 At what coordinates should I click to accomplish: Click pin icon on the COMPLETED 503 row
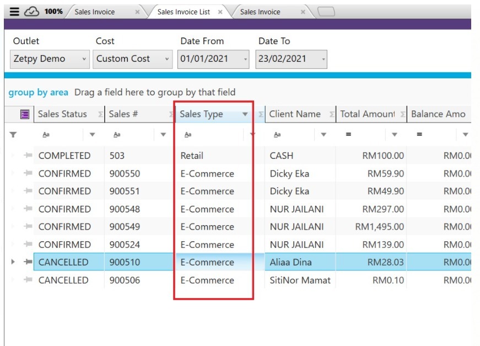click(28, 156)
